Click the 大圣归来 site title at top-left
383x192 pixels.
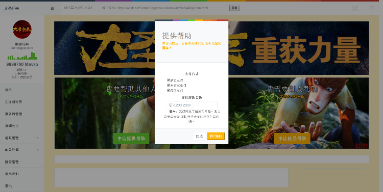click(x=11, y=8)
